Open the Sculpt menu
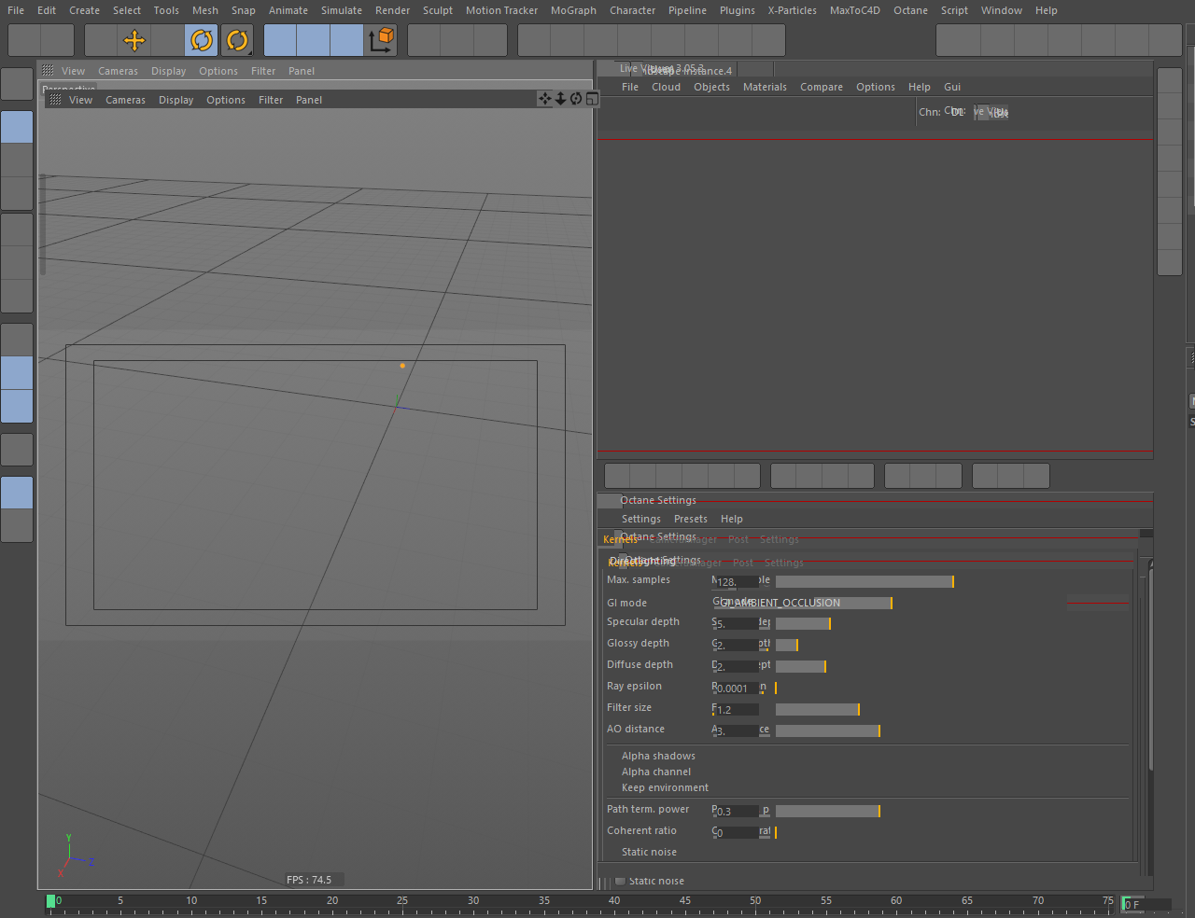Screen dimensions: 1195x918 [438, 10]
